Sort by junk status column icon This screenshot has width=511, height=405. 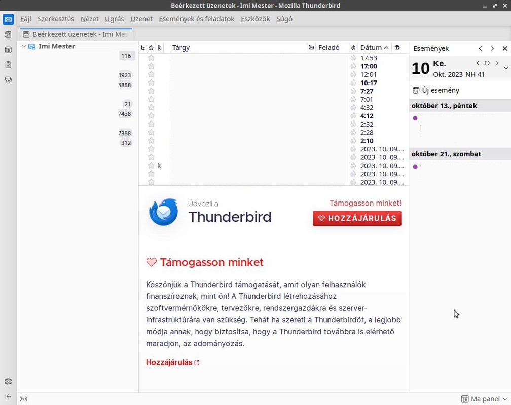[x=353, y=48]
